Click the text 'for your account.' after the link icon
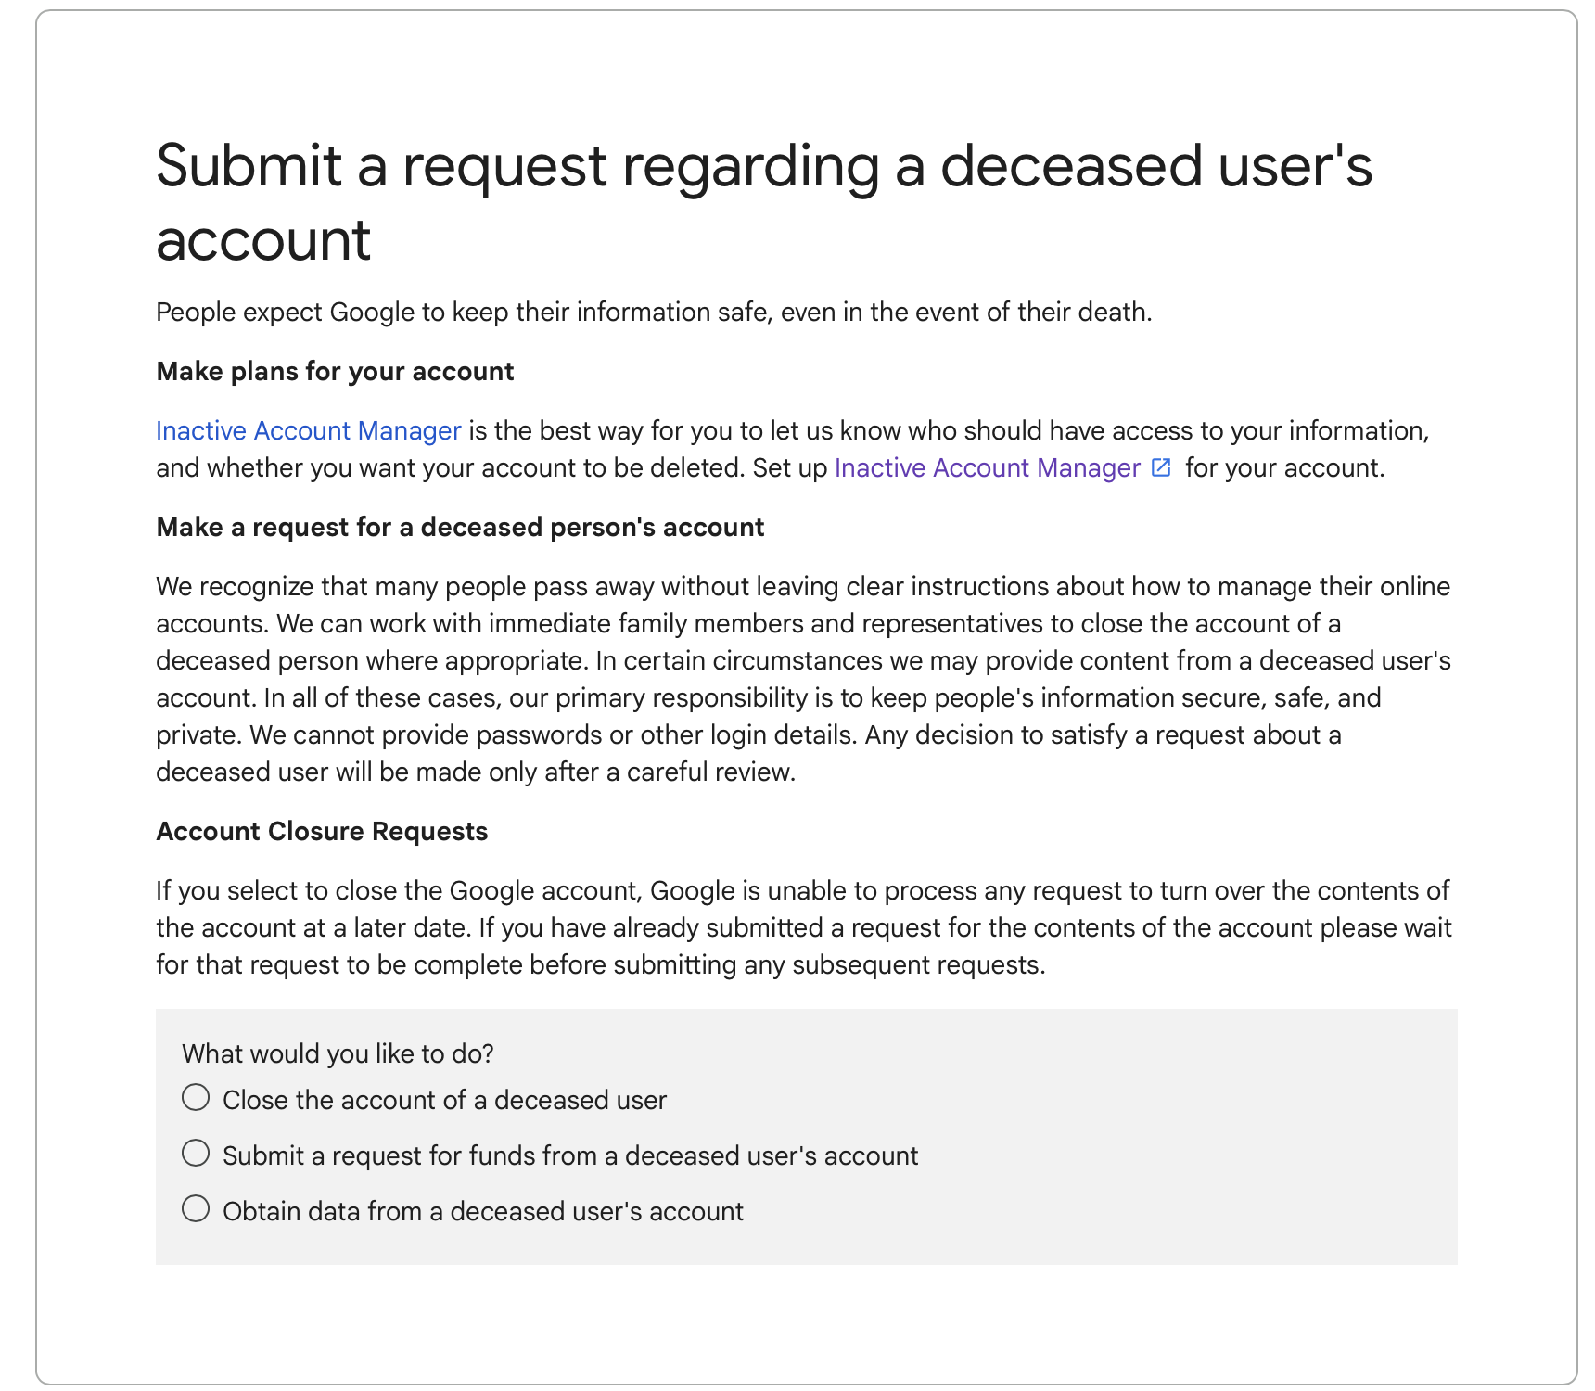This screenshot has width=1595, height=1391. 1284,467
